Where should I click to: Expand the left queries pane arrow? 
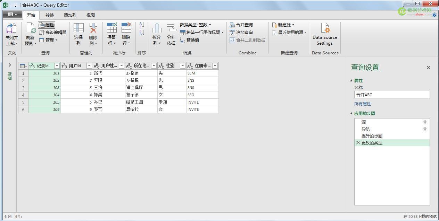tap(10, 65)
